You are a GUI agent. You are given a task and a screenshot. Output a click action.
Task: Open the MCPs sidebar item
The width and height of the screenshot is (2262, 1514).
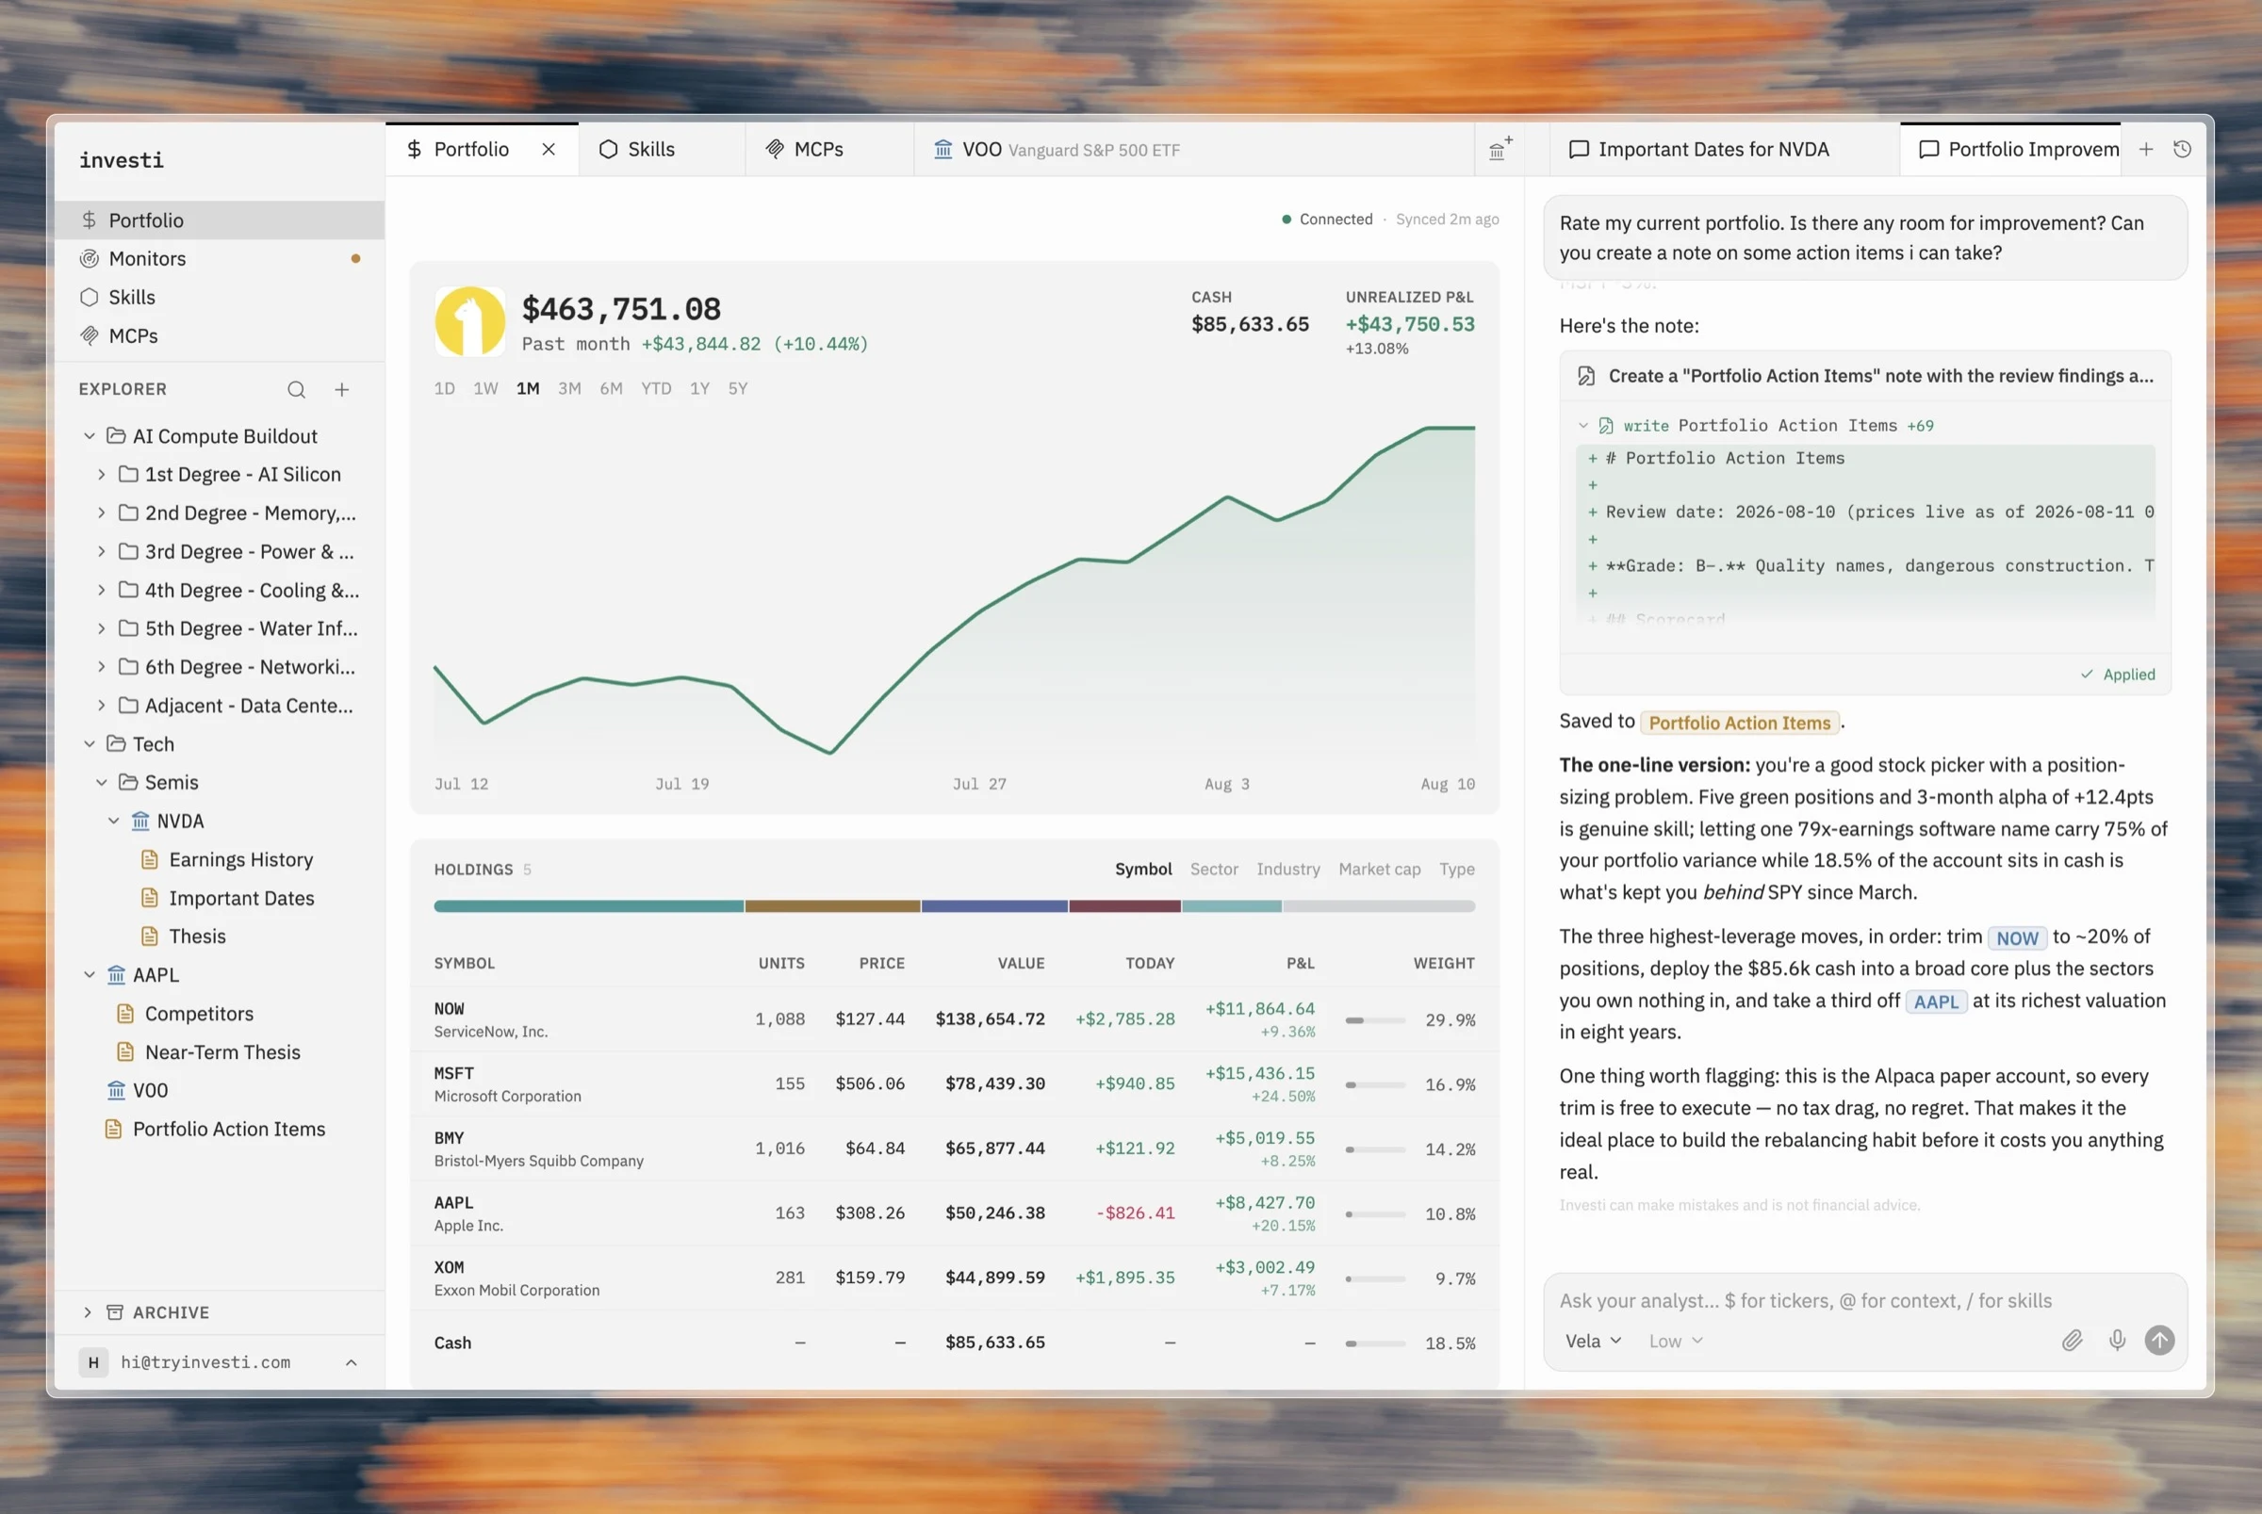click(220, 336)
